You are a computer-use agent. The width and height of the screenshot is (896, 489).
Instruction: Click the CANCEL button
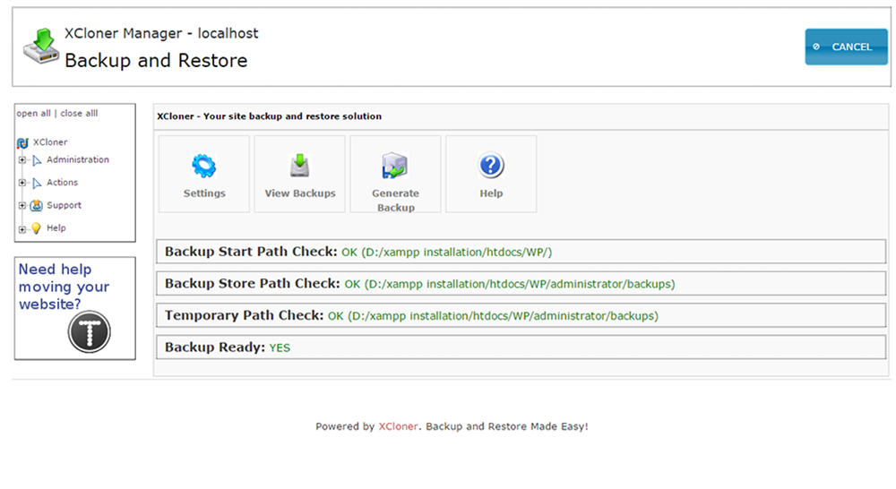click(x=847, y=47)
